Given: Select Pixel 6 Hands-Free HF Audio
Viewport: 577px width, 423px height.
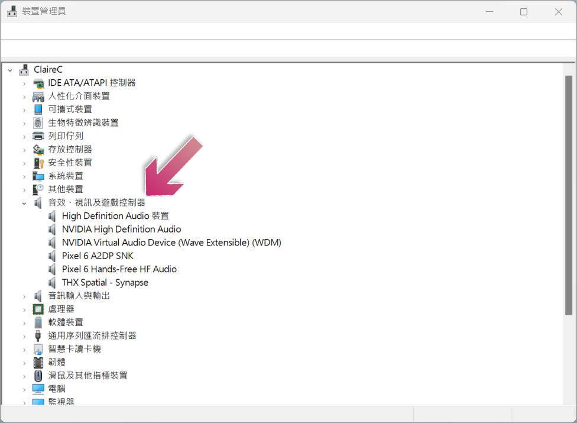Looking at the screenshot, I should tap(119, 269).
